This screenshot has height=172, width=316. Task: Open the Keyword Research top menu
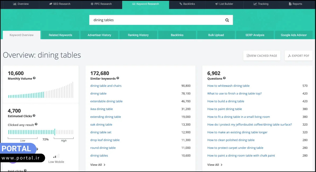pos(145,4)
